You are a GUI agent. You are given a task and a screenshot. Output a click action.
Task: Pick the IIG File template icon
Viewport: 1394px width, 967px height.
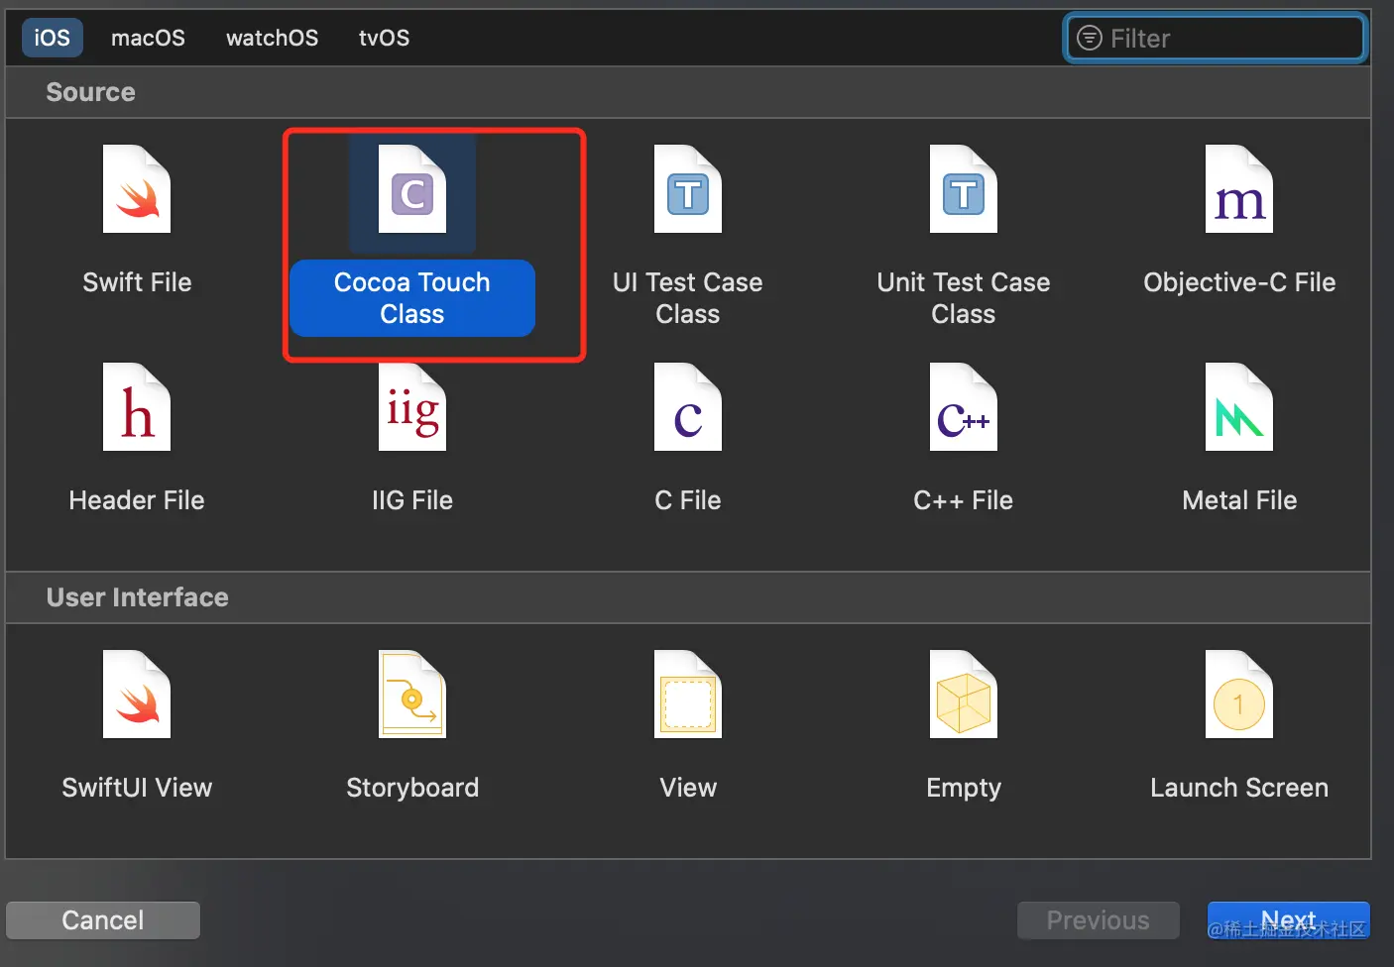click(412, 407)
